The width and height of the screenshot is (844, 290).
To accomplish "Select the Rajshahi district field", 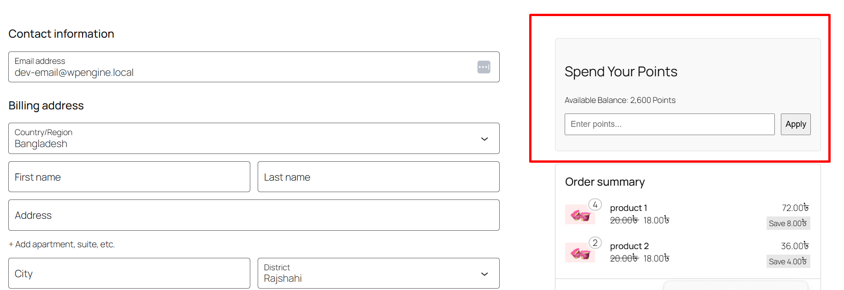I will click(378, 273).
